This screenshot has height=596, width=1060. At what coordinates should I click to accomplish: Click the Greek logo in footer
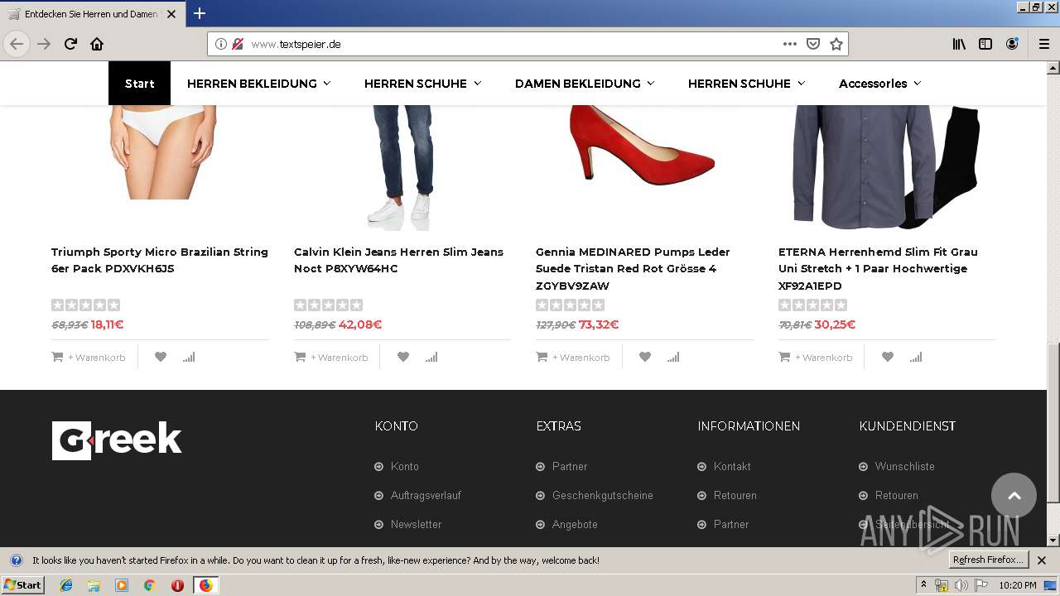[x=117, y=440]
